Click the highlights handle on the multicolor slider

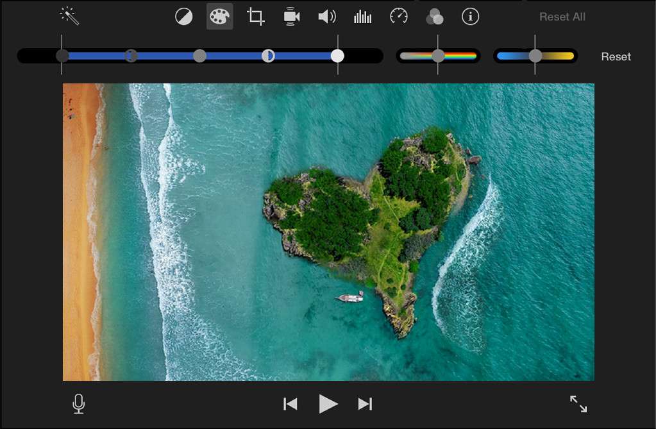pos(338,56)
